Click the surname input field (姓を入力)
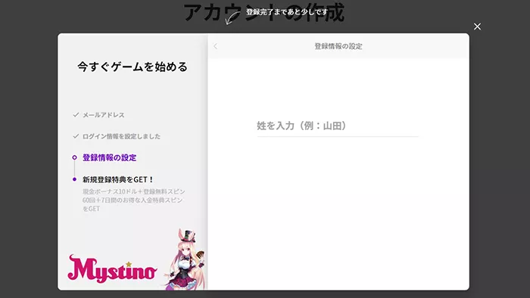Viewport: 530px width, 298px height. tap(338, 126)
